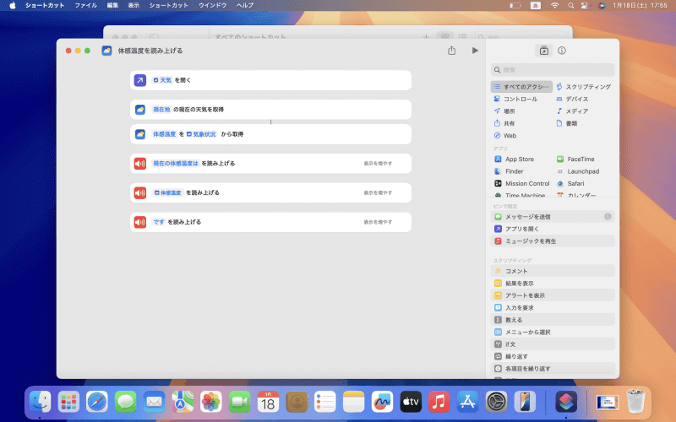Screen dimensions: 676x422
Task: Select the デバイス category
Action: [573, 99]
